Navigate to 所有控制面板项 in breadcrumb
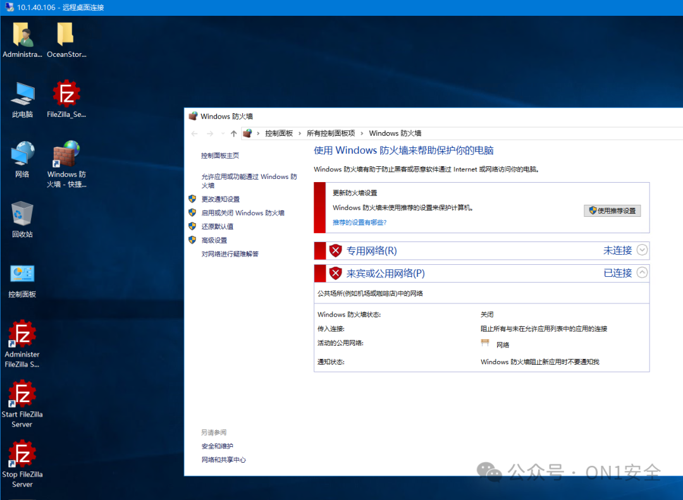The width and height of the screenshot is (683, 500). pyautogui.click(x=331, y=133)
